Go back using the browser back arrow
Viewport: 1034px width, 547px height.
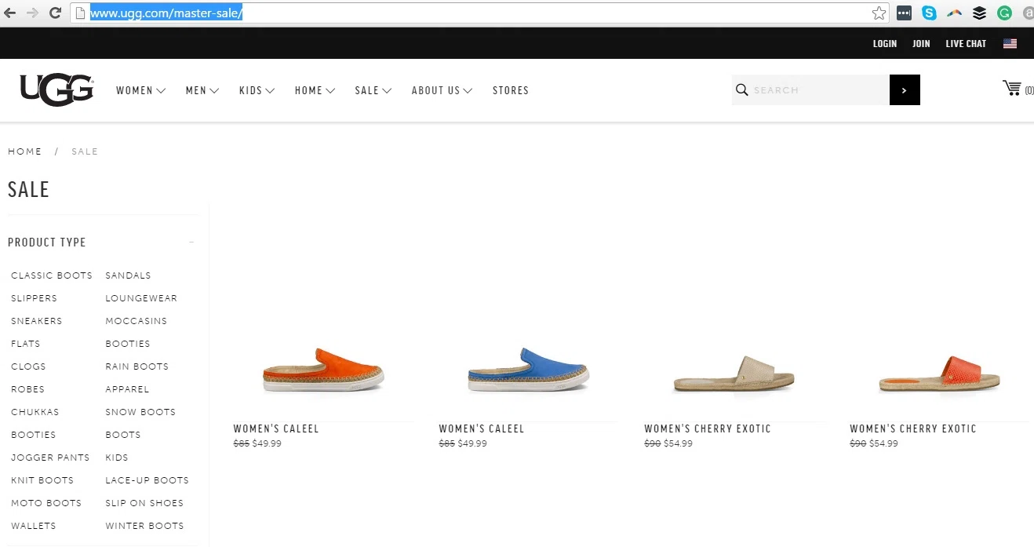coord(10,13)
